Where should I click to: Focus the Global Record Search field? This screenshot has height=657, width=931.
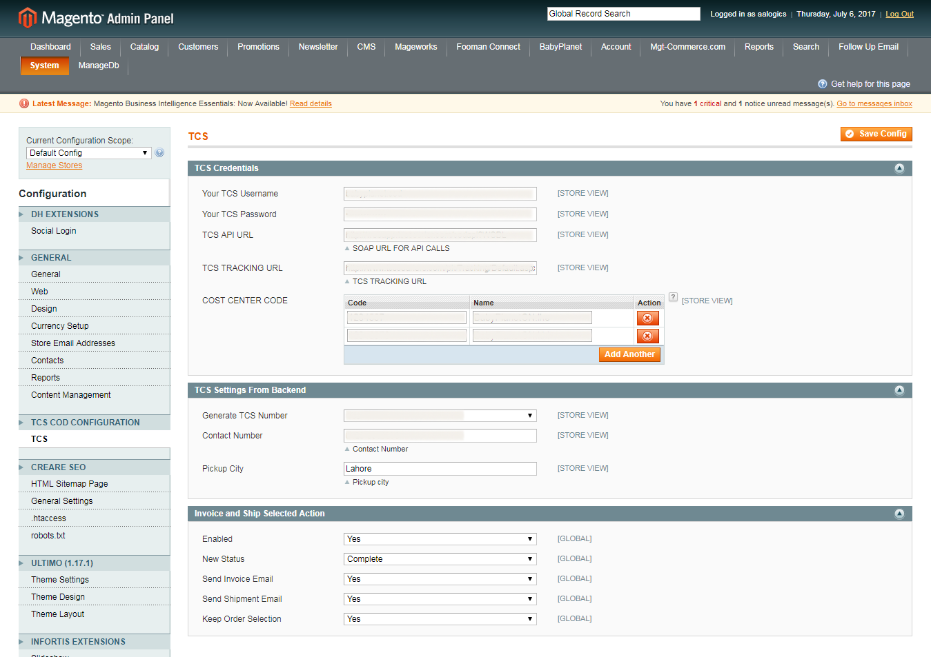point(623,14)
